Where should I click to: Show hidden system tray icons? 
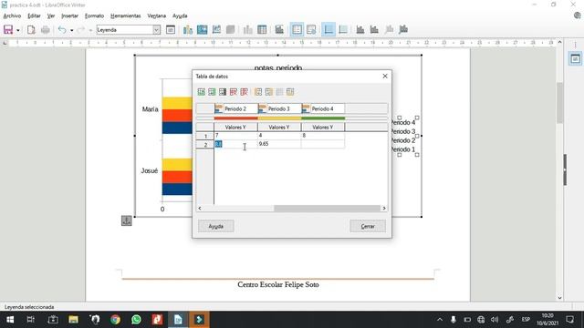440,320
